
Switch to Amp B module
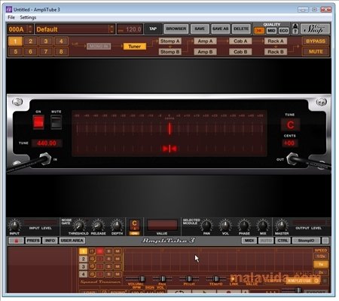click(205, 52)
